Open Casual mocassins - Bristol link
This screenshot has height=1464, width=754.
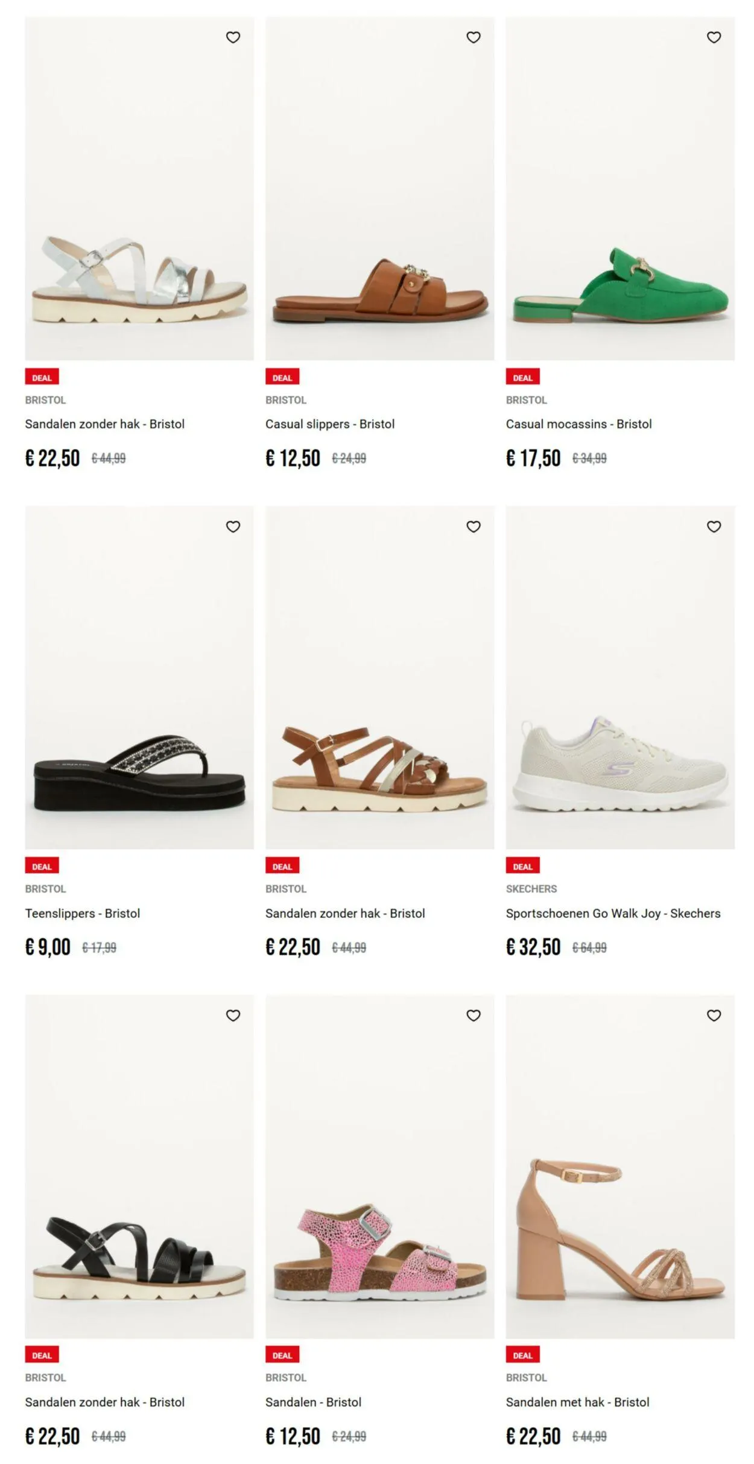tap(578, 424)
